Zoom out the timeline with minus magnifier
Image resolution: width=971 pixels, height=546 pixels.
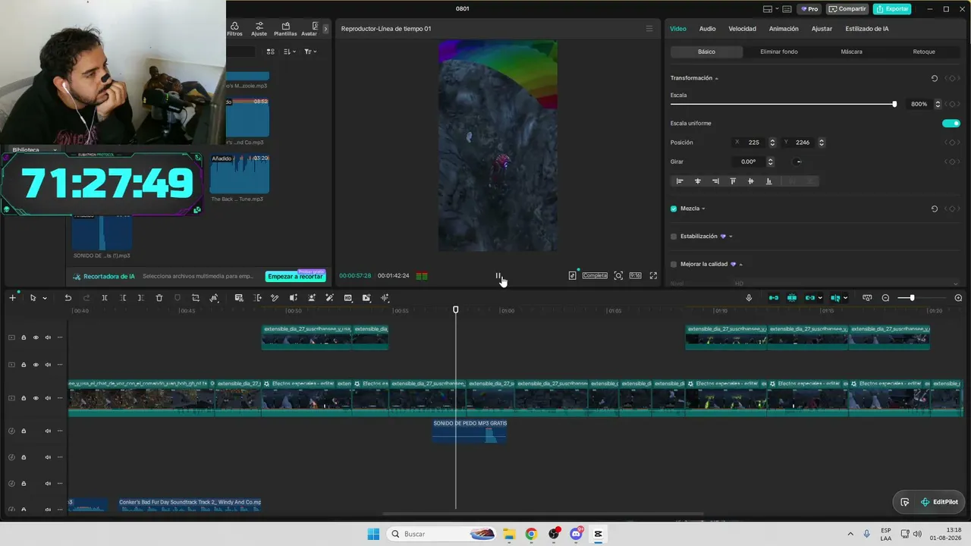click(x=885, y=298)
